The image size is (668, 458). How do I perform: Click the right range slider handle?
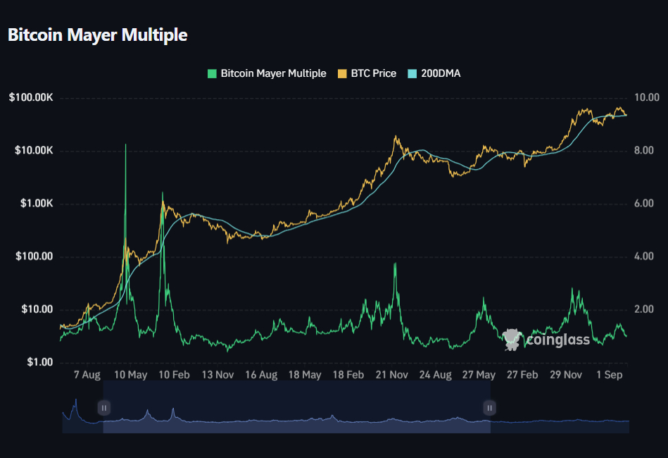[x=489, y=407]
